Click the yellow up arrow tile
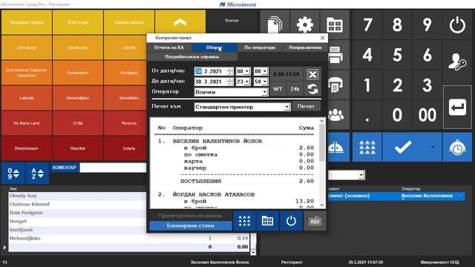475x267 pixels. pyautogui.click(x=180, y=22)
